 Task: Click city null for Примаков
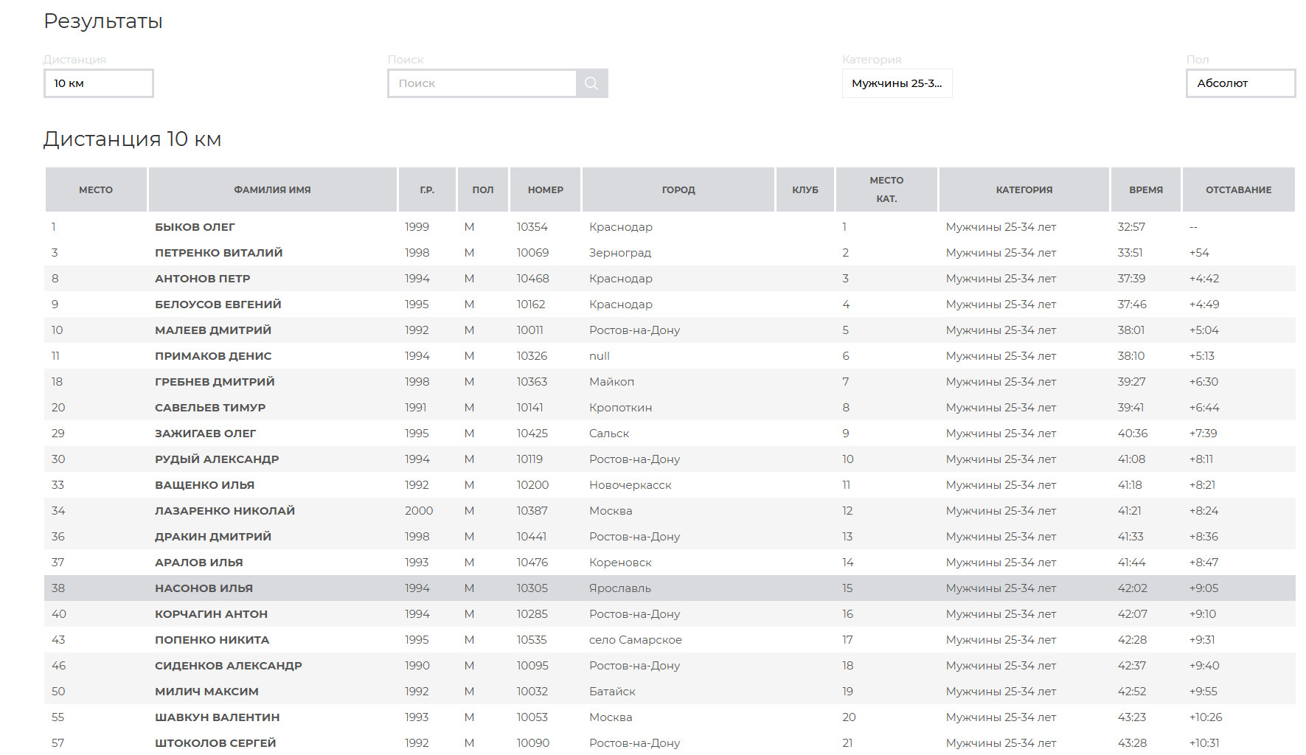coord(599,356)
